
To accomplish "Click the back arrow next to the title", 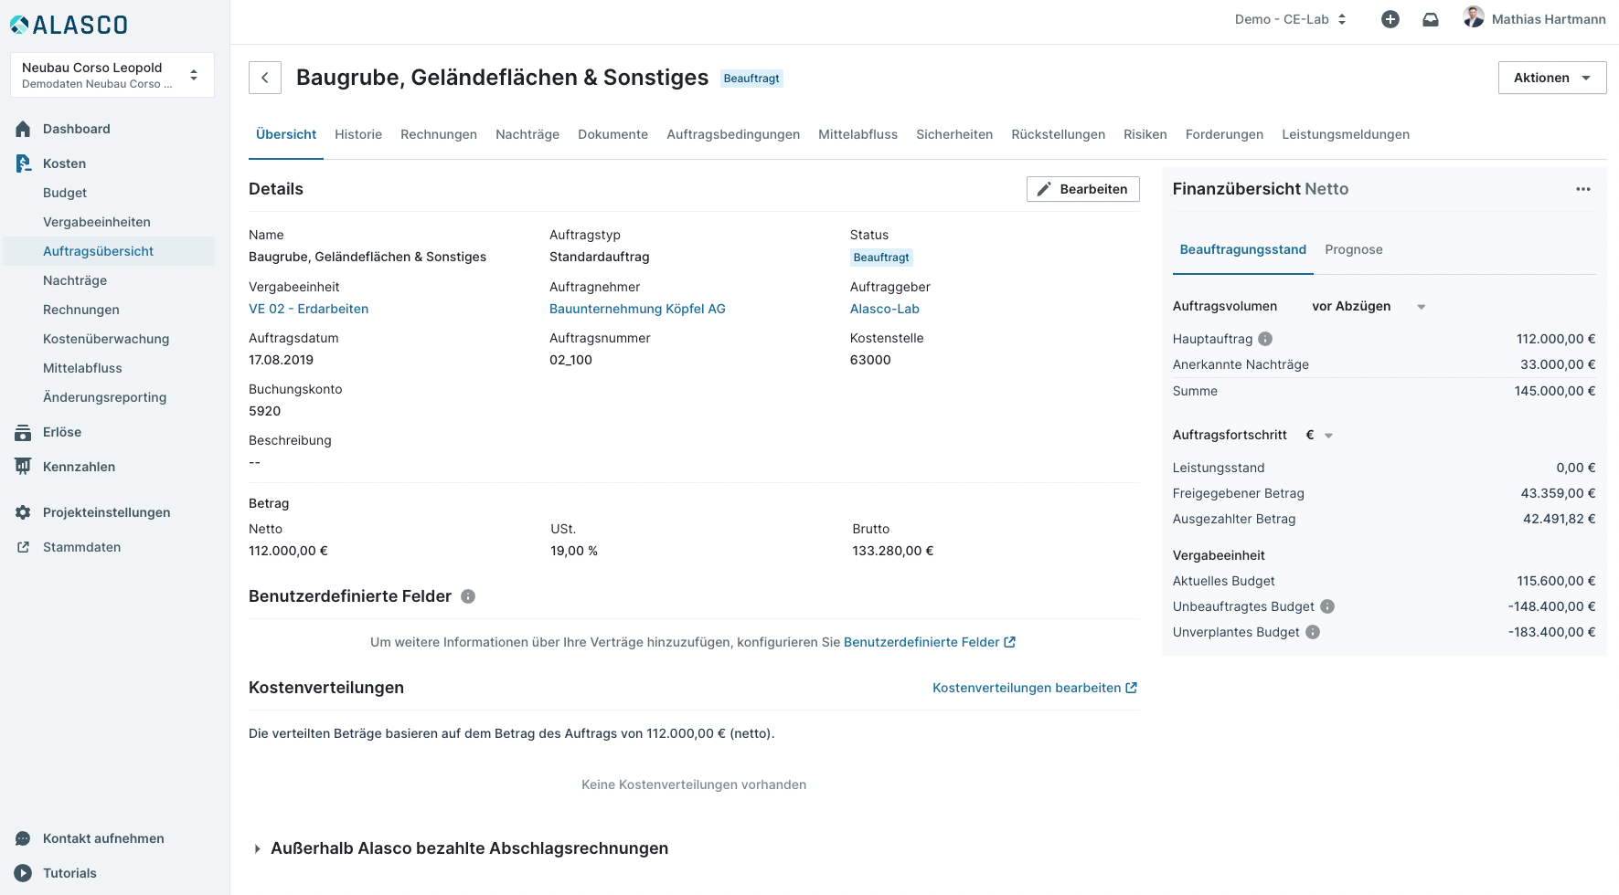I will click(265, 78).
